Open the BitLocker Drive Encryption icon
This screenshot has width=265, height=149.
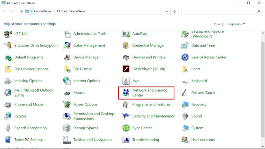coord(8,46)
